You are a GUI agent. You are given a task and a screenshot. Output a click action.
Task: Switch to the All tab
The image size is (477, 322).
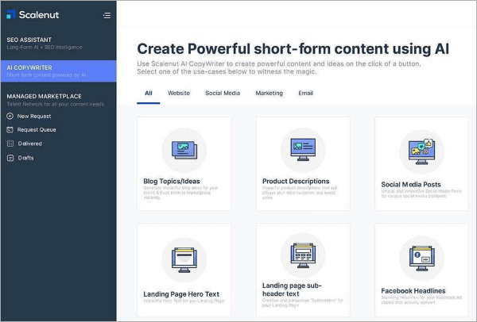(x=149, y=93)
